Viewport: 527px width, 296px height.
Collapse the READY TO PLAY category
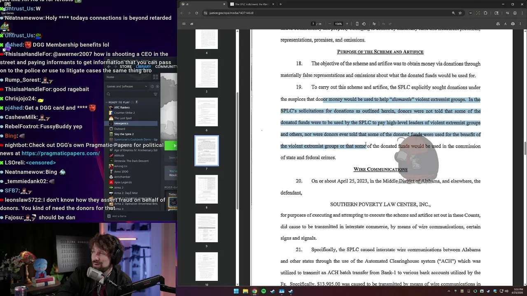pyautogui.click(x=107, y=102)
